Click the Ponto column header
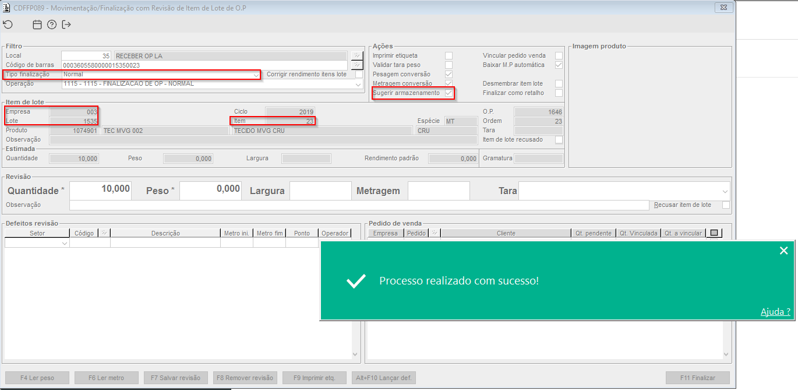This screenshot has height=390, width=798. point(302,233)
